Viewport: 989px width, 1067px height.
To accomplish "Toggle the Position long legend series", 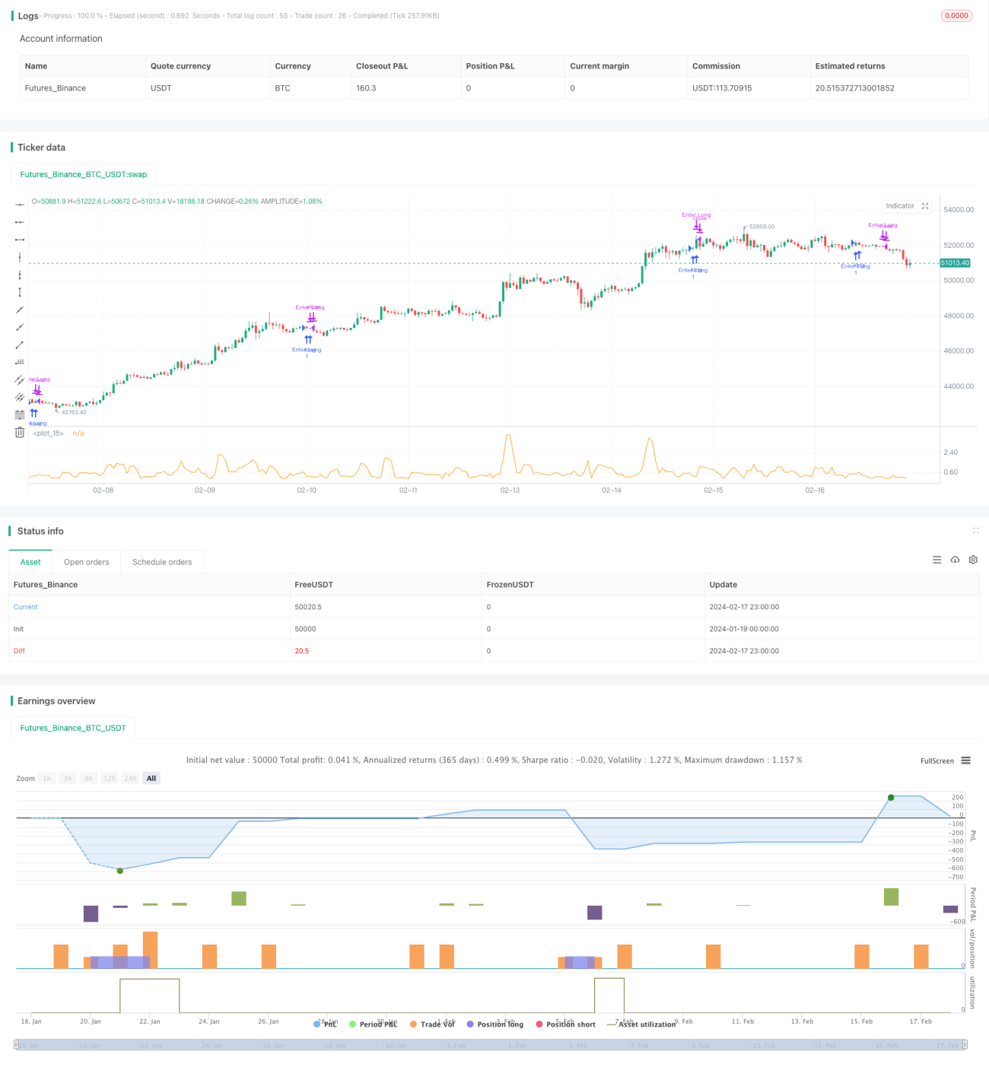I will click(x=495, y=1024).
